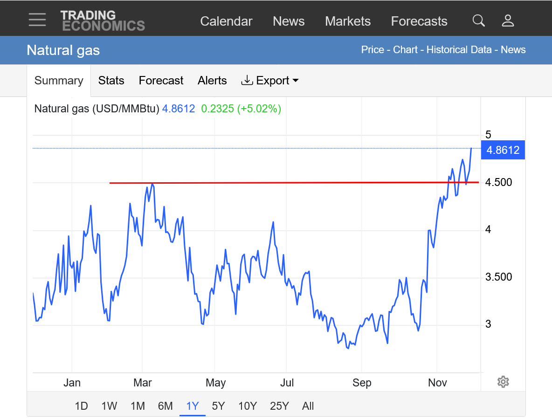Screen dimensions: 552x420
Task: Open News in the top navigation
Action: 289,21
